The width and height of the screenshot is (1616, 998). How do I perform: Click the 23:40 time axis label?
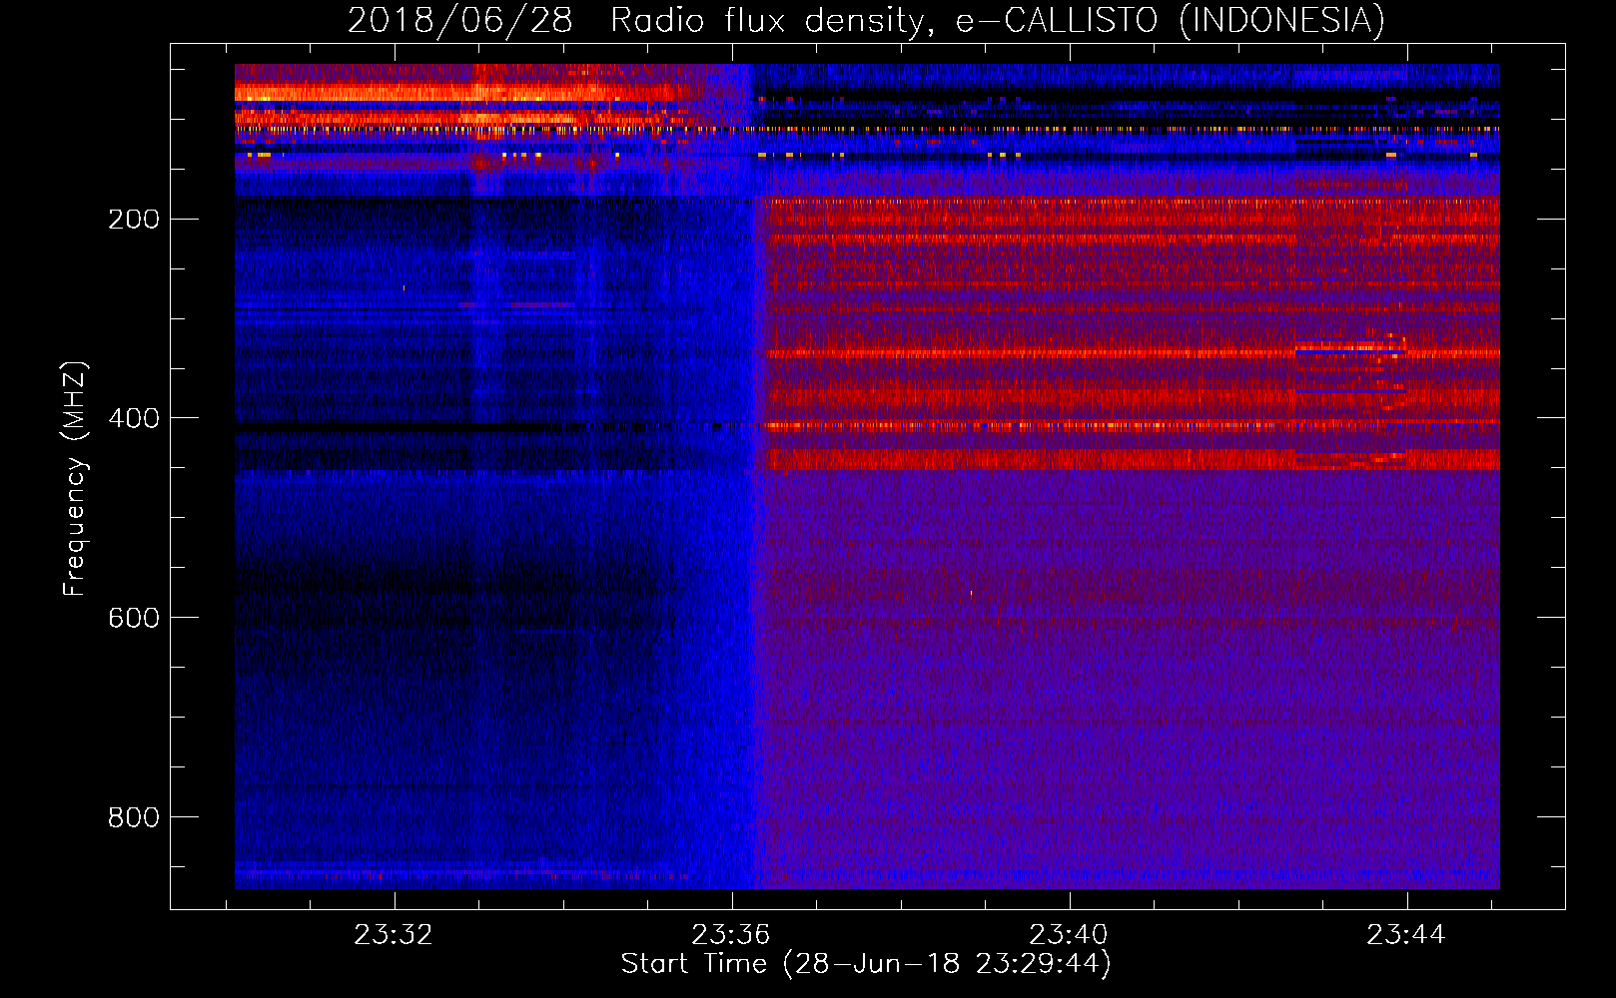pyautogui.click(x=1069, y=935)
